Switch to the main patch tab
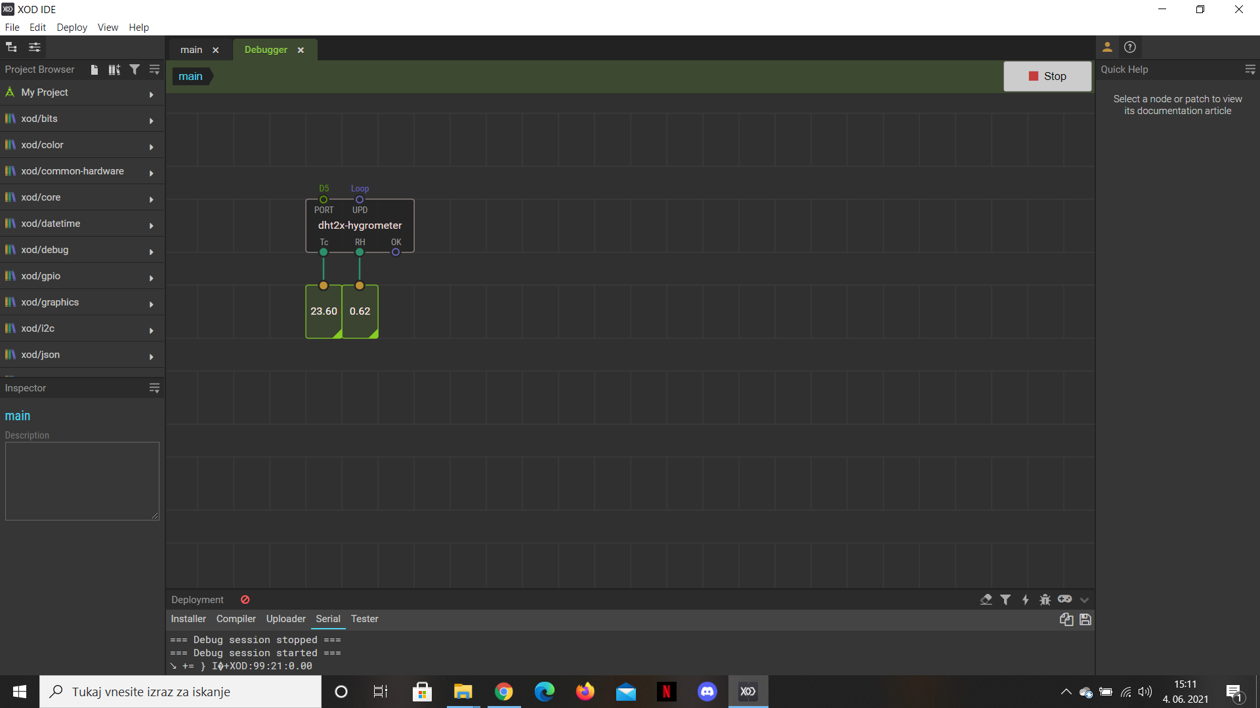1260x708 pixels. click(x=191, y=50)
